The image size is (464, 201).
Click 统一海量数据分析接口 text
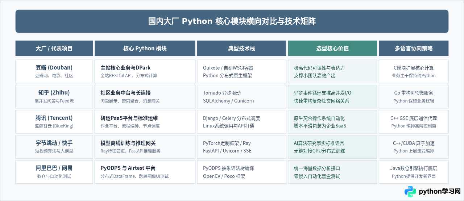click(x=317, y=168)
